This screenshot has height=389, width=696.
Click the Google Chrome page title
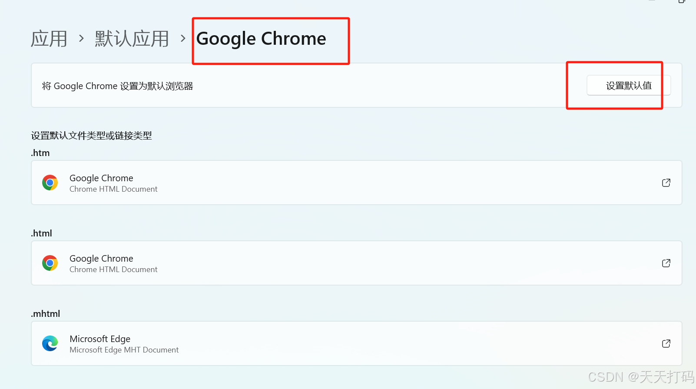pyautogui.click(x=261, y=39)
